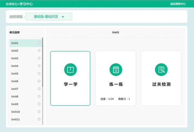Open the 过关检测 card
Viewport: 194px width, 132px height.
[x=161, y=78]
